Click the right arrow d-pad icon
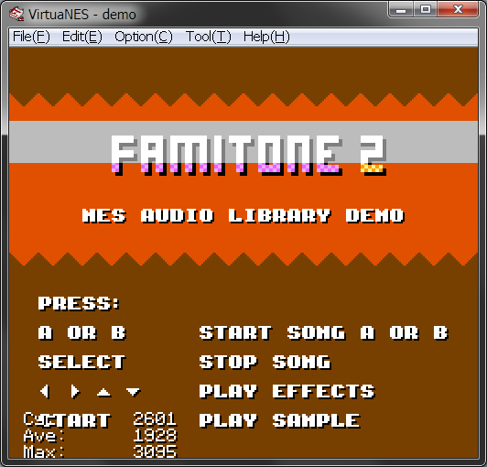Viewport: 487px width, 467px height. click(x=75, y=392)
